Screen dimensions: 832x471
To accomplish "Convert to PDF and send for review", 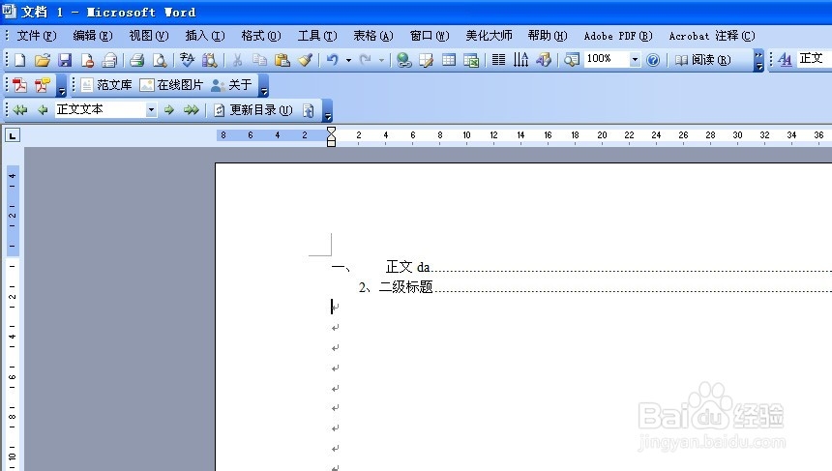I will pos(42,85).
